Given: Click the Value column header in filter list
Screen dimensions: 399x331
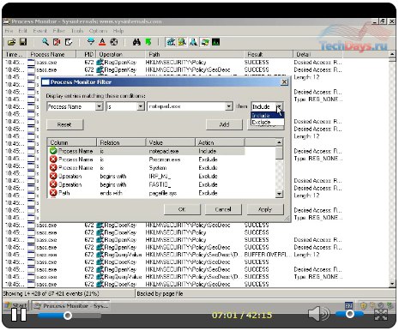Looking at the screenshot, I should tap(171, 142).
